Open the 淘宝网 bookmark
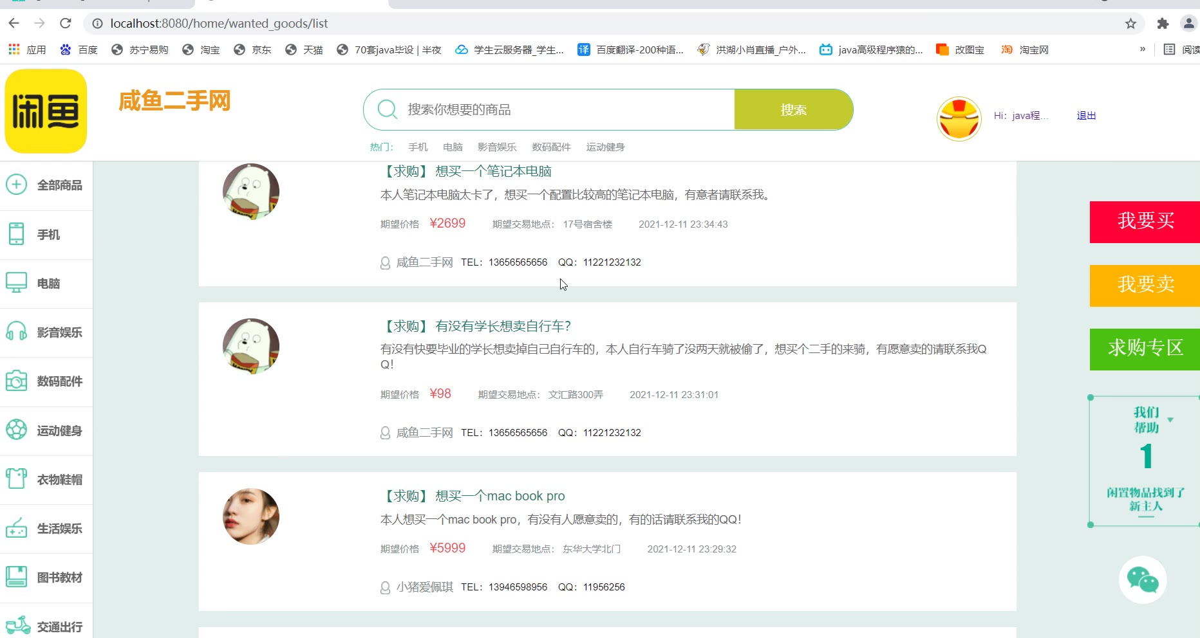 pos(1025,50)
